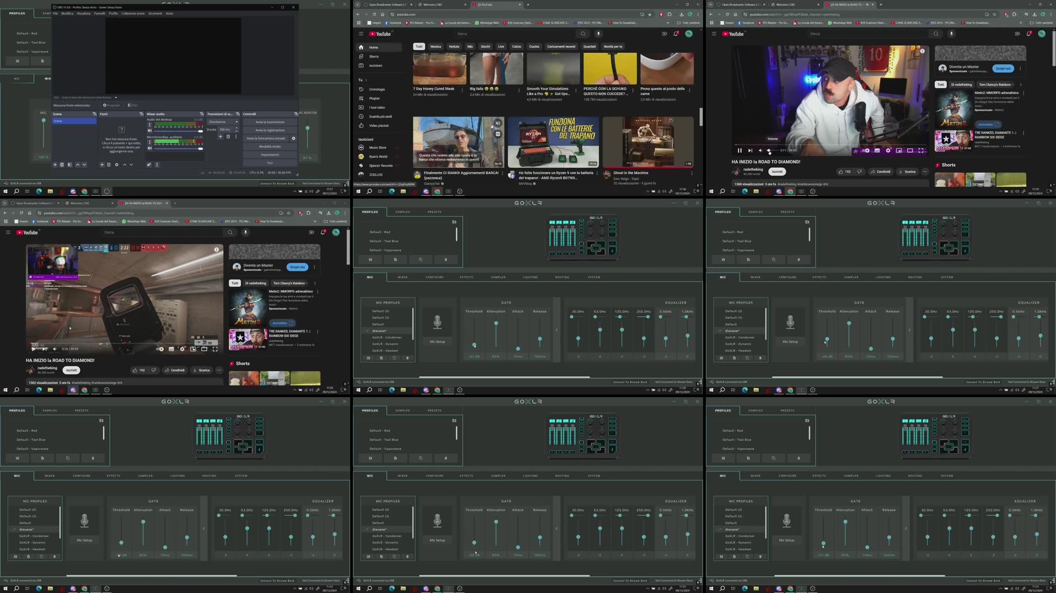Play the paused Rainbow Six gameplay video
The width and height of the screenshot is (1056, 593).
coord(34,349)
